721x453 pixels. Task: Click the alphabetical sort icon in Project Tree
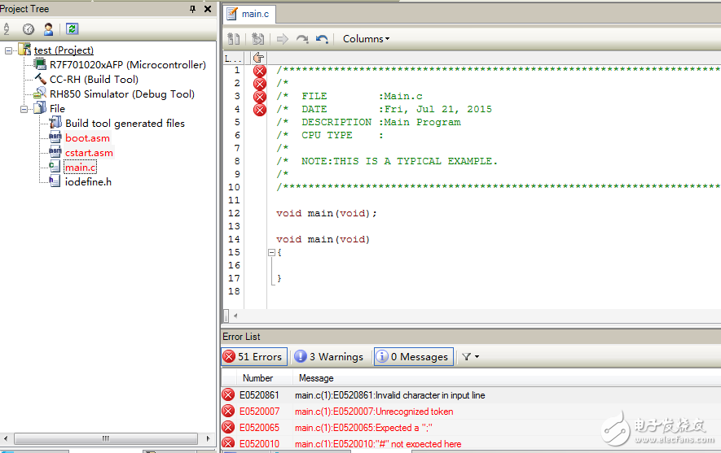click(x=7, y=29)
